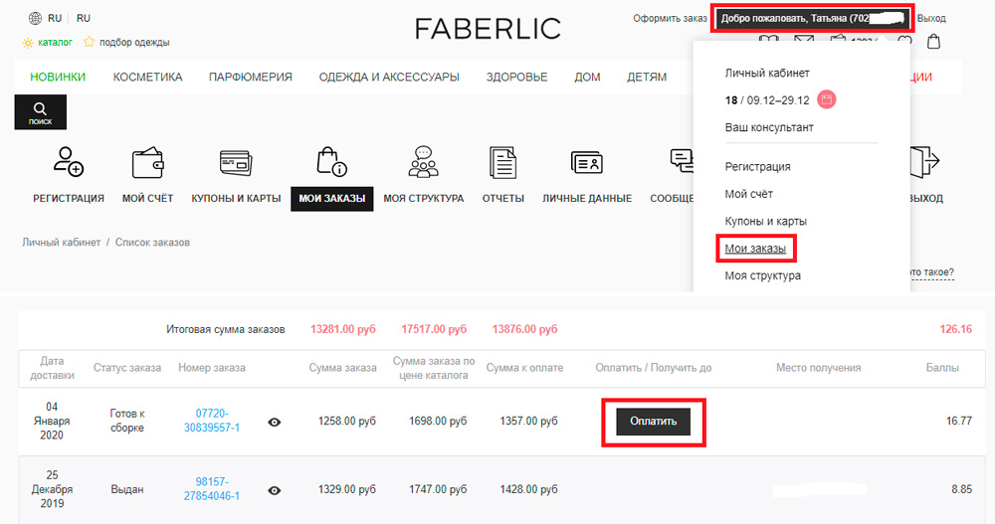Click the coupons and cards icon

[236, 162]
